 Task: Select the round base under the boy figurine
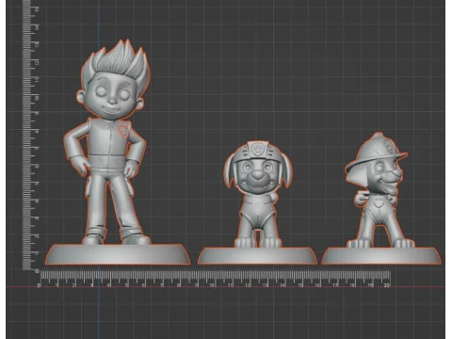click(x=118, y=254)
